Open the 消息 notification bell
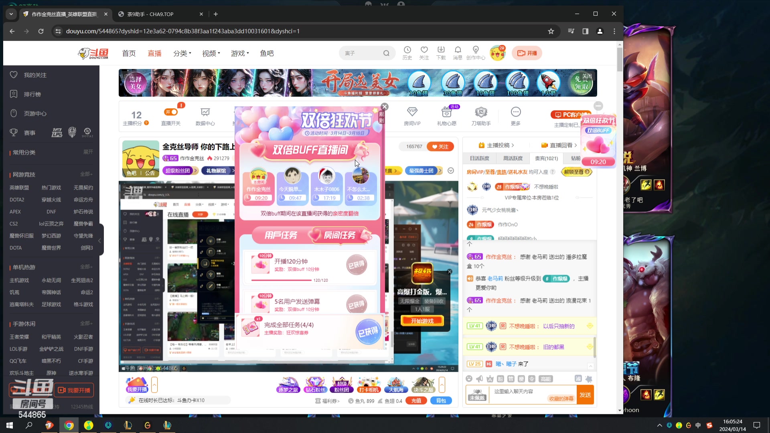 point(458,53)
